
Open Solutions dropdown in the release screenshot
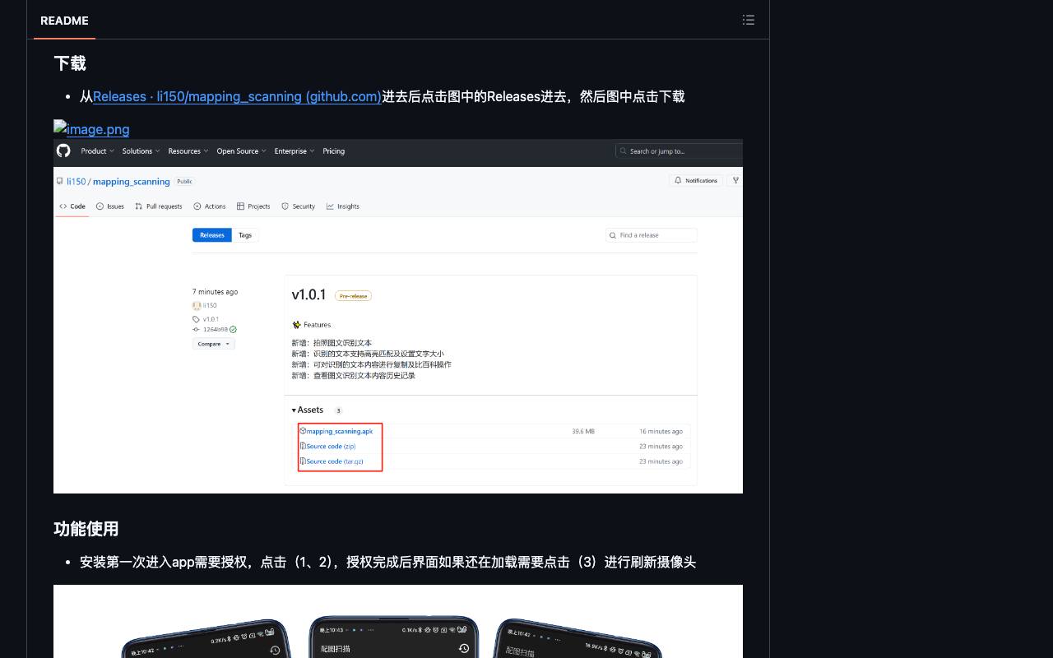pos(140,151)
